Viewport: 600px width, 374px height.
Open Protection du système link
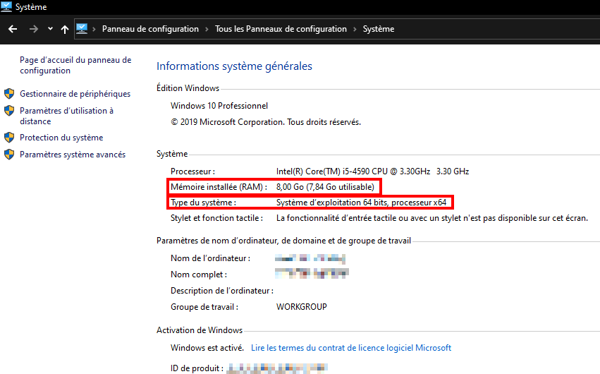point(61,138)
